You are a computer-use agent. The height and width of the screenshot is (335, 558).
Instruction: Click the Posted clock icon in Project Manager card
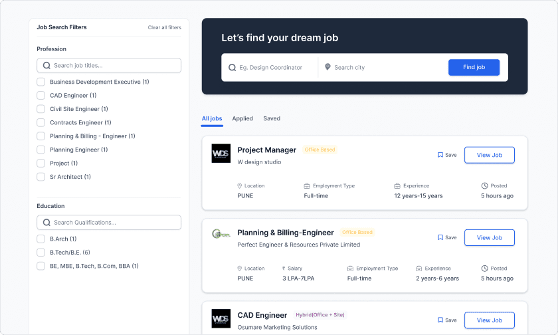click(x=485, y=186)
